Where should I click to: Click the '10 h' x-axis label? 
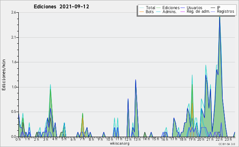[x=110, y=139]
